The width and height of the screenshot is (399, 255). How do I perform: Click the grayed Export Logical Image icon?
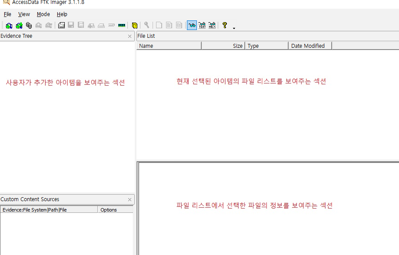81,25
